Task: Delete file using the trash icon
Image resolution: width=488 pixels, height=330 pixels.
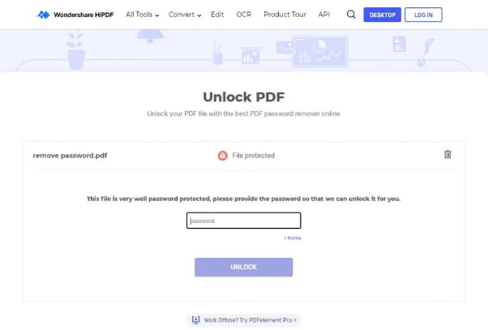Action: click(x=447, y=154)
